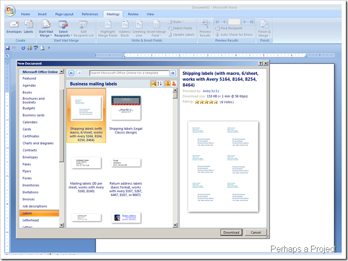Click the Save icon in Quick Access toolbar
348x261 pixels.
7,48
